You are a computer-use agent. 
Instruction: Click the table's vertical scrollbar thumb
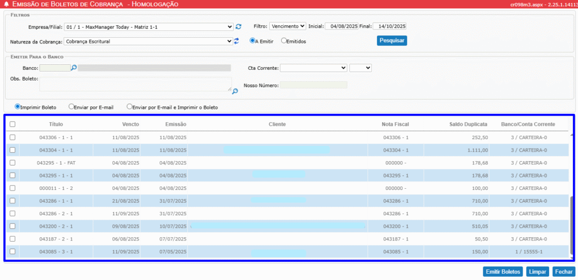click(x=572, y=225)
